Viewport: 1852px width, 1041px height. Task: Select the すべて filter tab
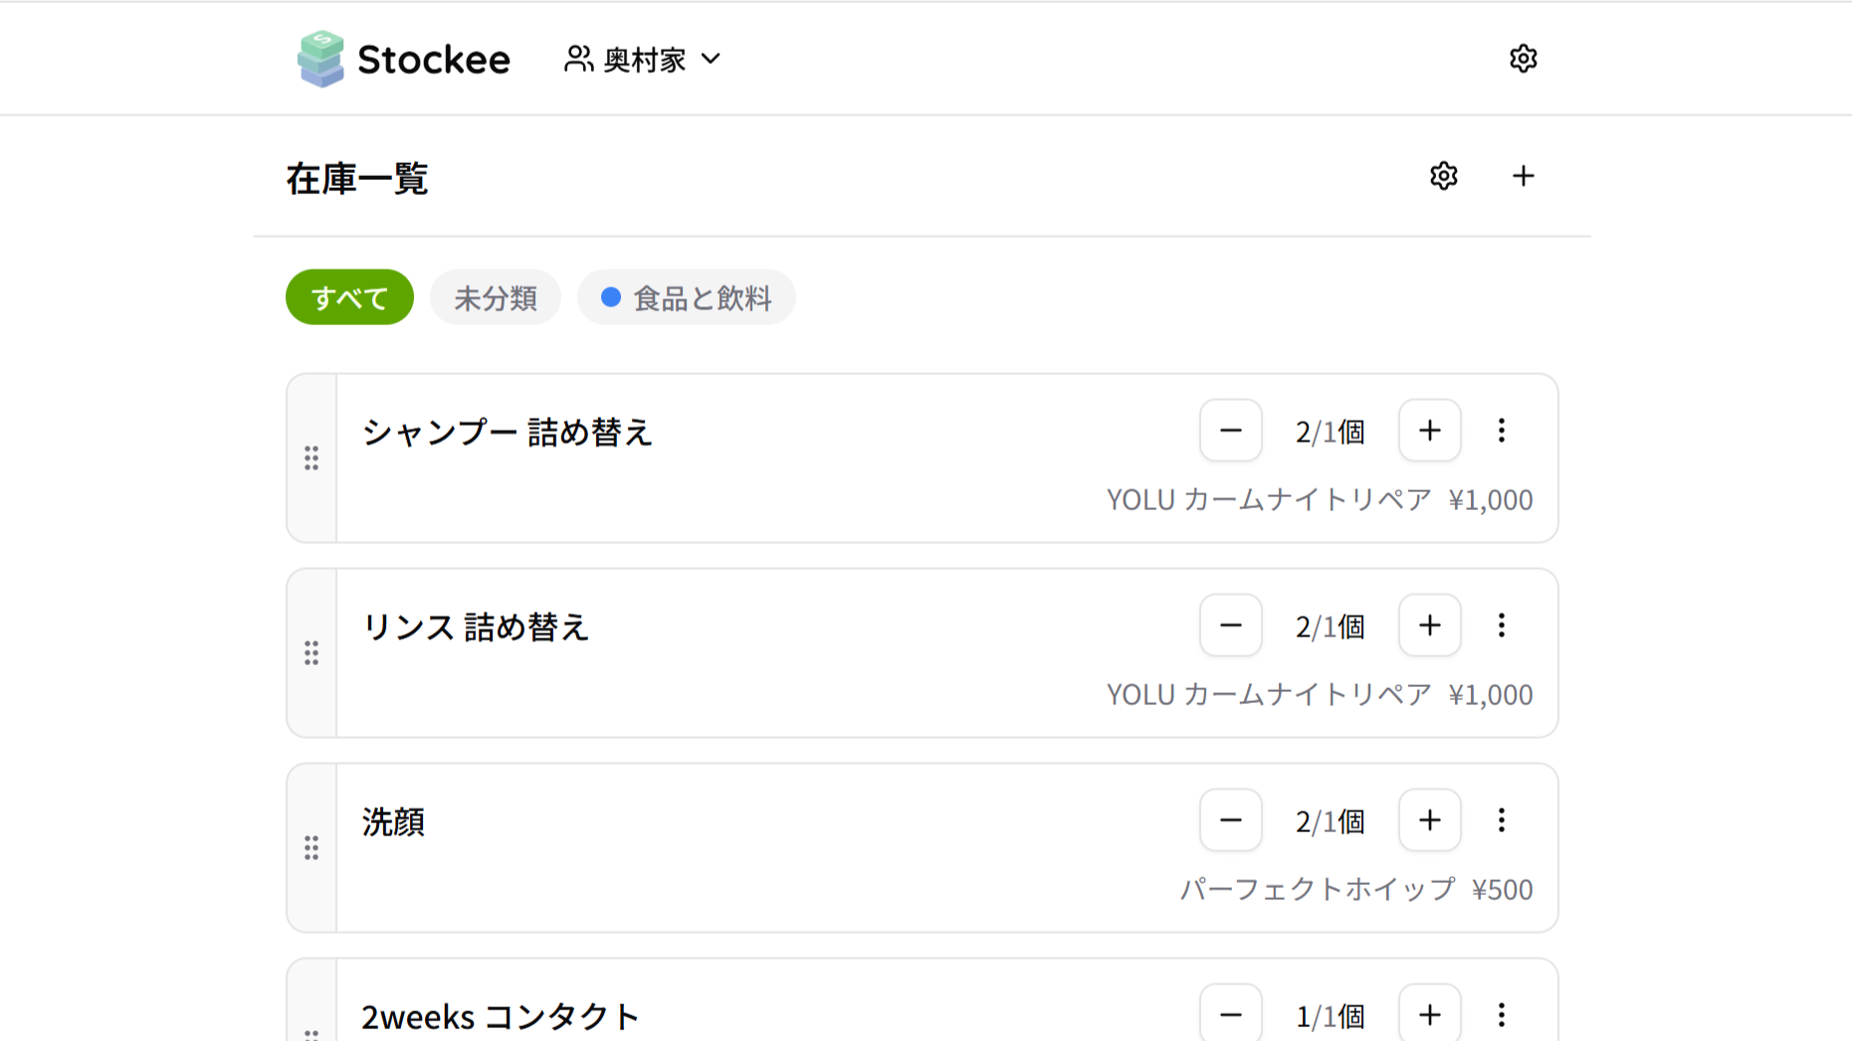coord(349,297)
